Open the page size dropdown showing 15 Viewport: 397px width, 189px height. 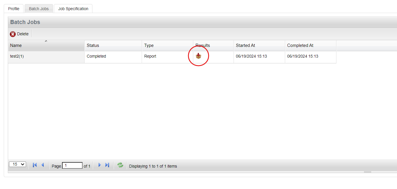coord(17,164)
